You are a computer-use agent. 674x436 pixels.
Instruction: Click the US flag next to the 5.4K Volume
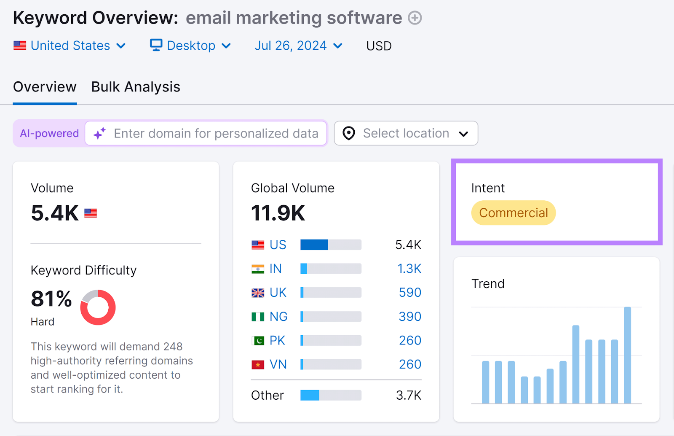pos(91,213)
